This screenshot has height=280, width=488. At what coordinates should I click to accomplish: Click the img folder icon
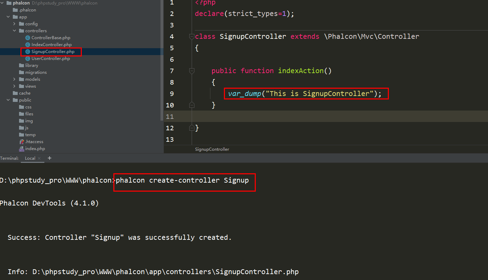pyautogui.click(x=21, y=121)
